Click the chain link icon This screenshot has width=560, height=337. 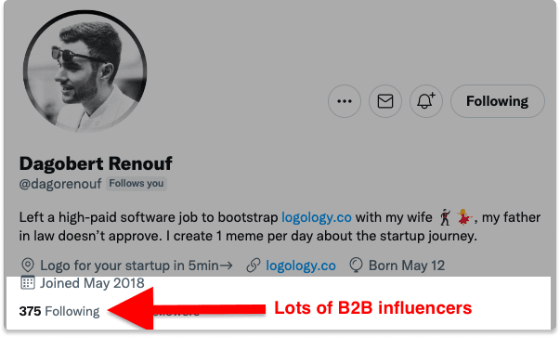(254, 266)
